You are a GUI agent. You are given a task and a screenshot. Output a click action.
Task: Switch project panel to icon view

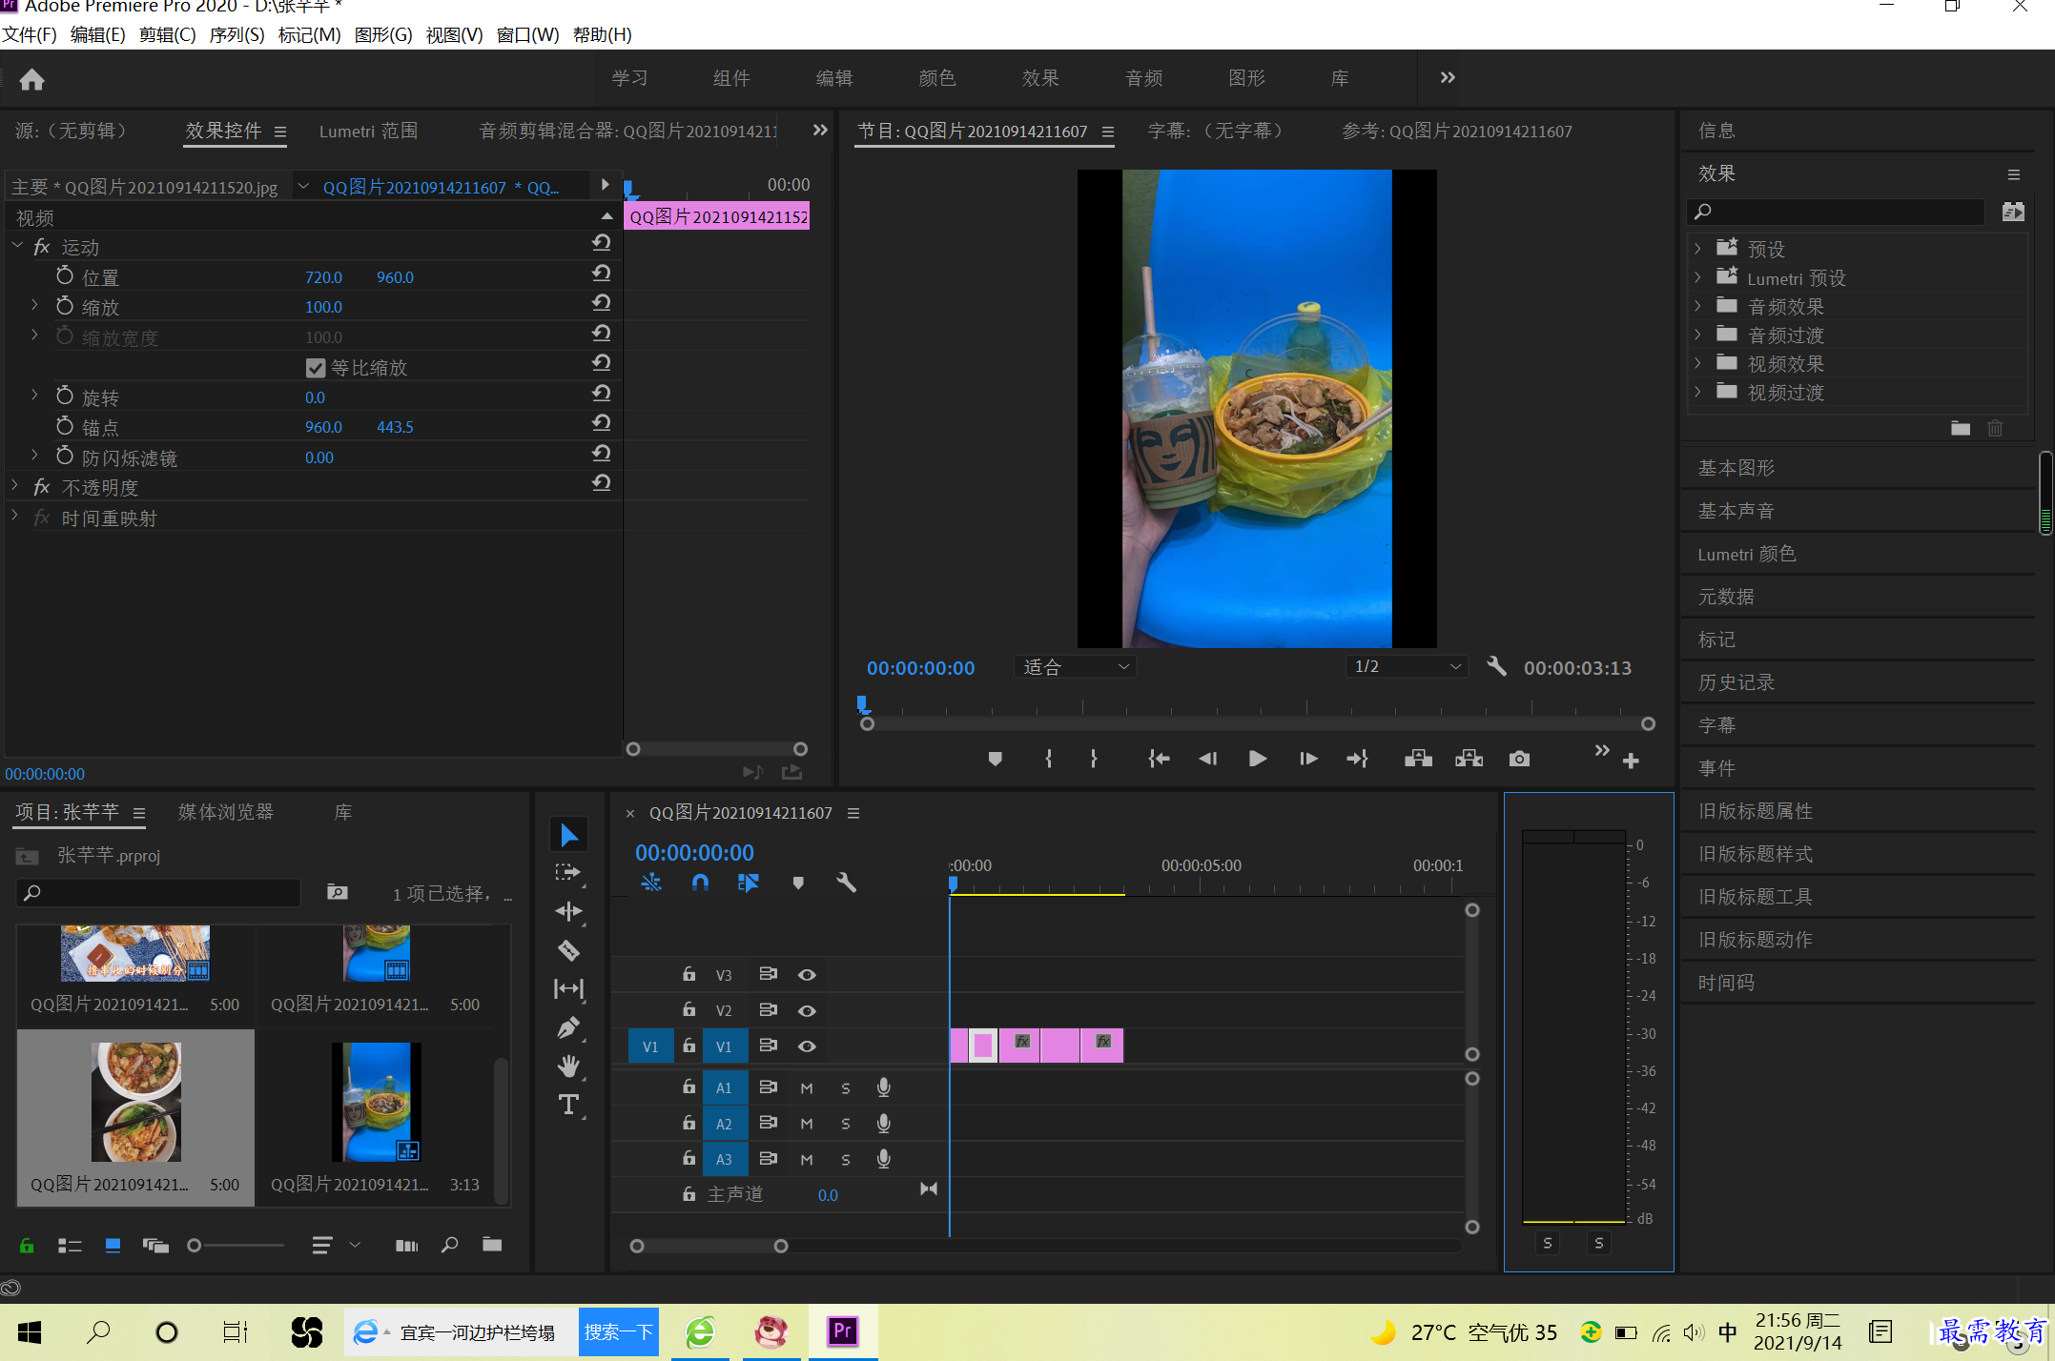pyautogui.click(x=113, y=1246)
